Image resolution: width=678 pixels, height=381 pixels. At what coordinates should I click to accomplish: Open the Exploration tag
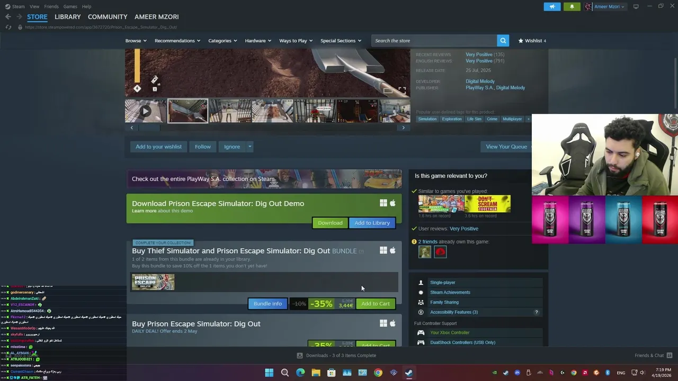click(x=452, y=119)
